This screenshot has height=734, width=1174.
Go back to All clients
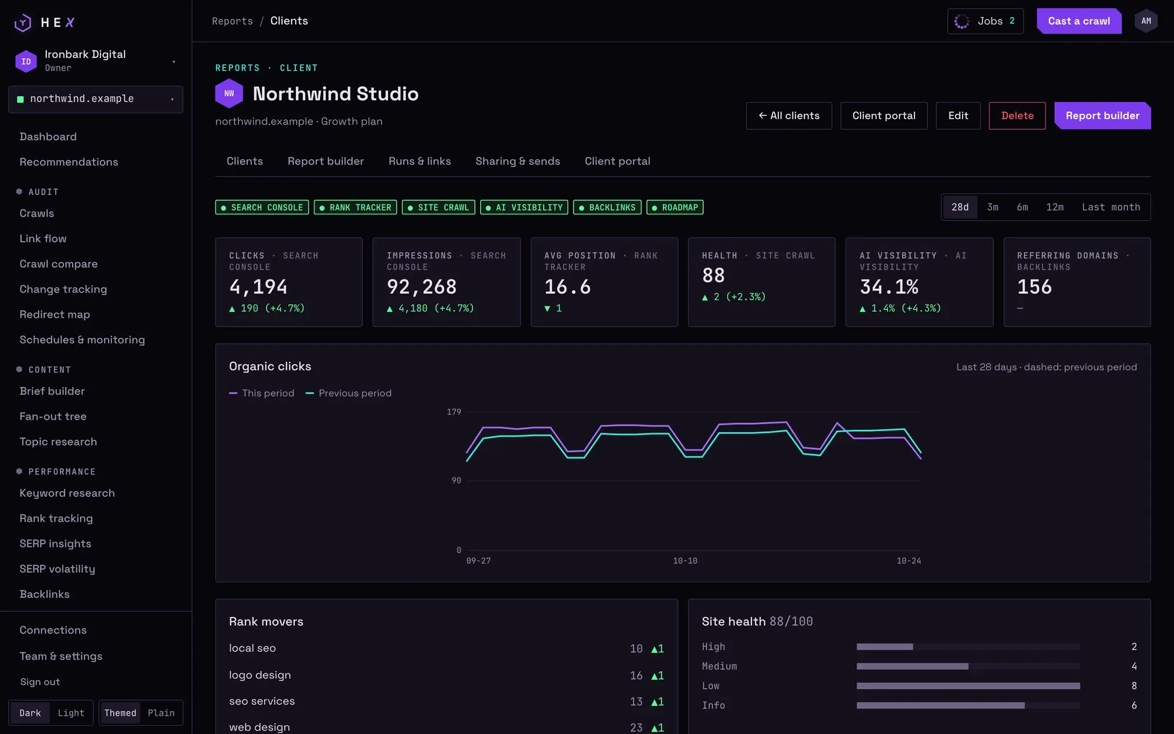pos(789,116)
